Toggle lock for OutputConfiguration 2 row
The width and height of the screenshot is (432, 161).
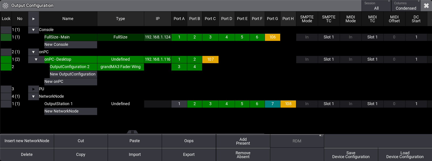click(x=6, y=67)
